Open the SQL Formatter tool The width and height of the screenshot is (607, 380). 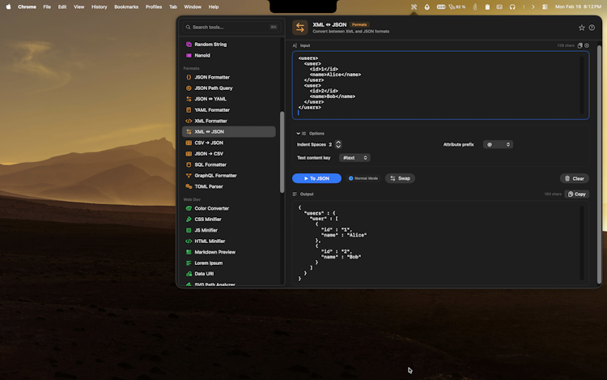point(210,164)
